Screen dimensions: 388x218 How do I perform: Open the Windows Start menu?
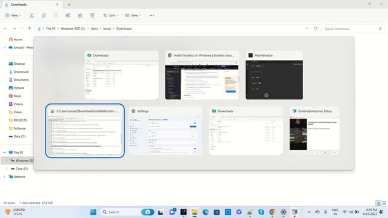[93, 212]
